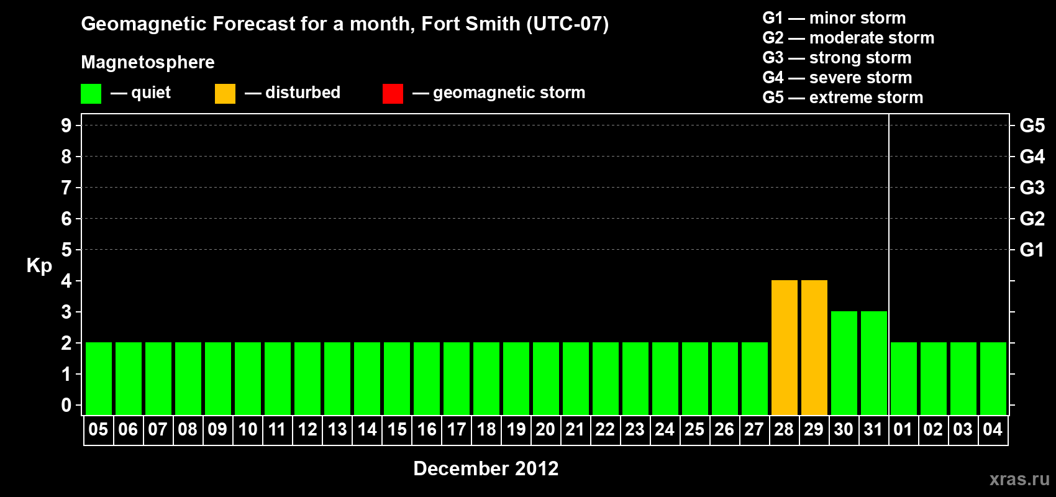Click the green bar for December 05
The height and width of the screenshot is (497, 1056).
99,379
